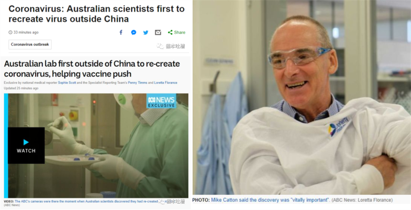Open Sophie Scott reporter link

coord(66,82)
